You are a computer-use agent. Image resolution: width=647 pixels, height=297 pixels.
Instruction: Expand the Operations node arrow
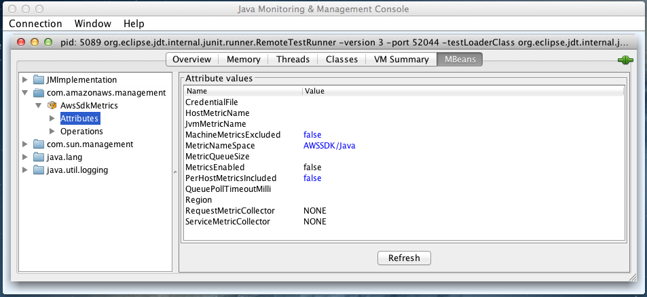pyautogui.click(x=52, y=132)
